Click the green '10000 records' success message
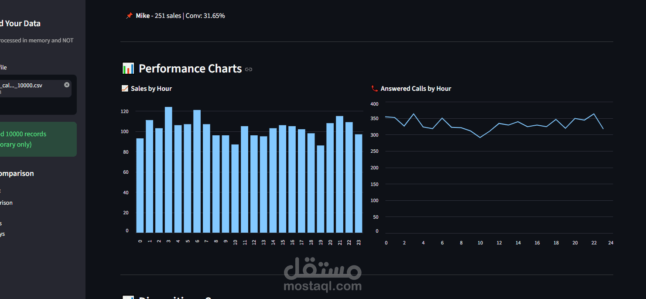This screenshot has height=299, width=646. point(38,139)
